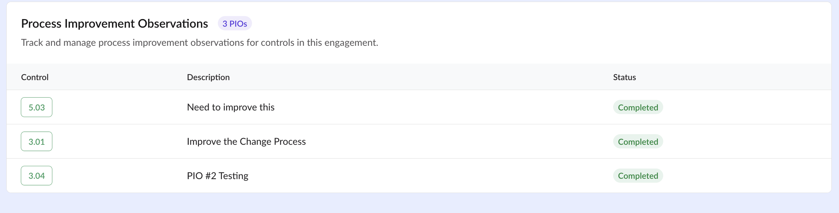
Task: Click the Control column header
Action: (35, 77)
